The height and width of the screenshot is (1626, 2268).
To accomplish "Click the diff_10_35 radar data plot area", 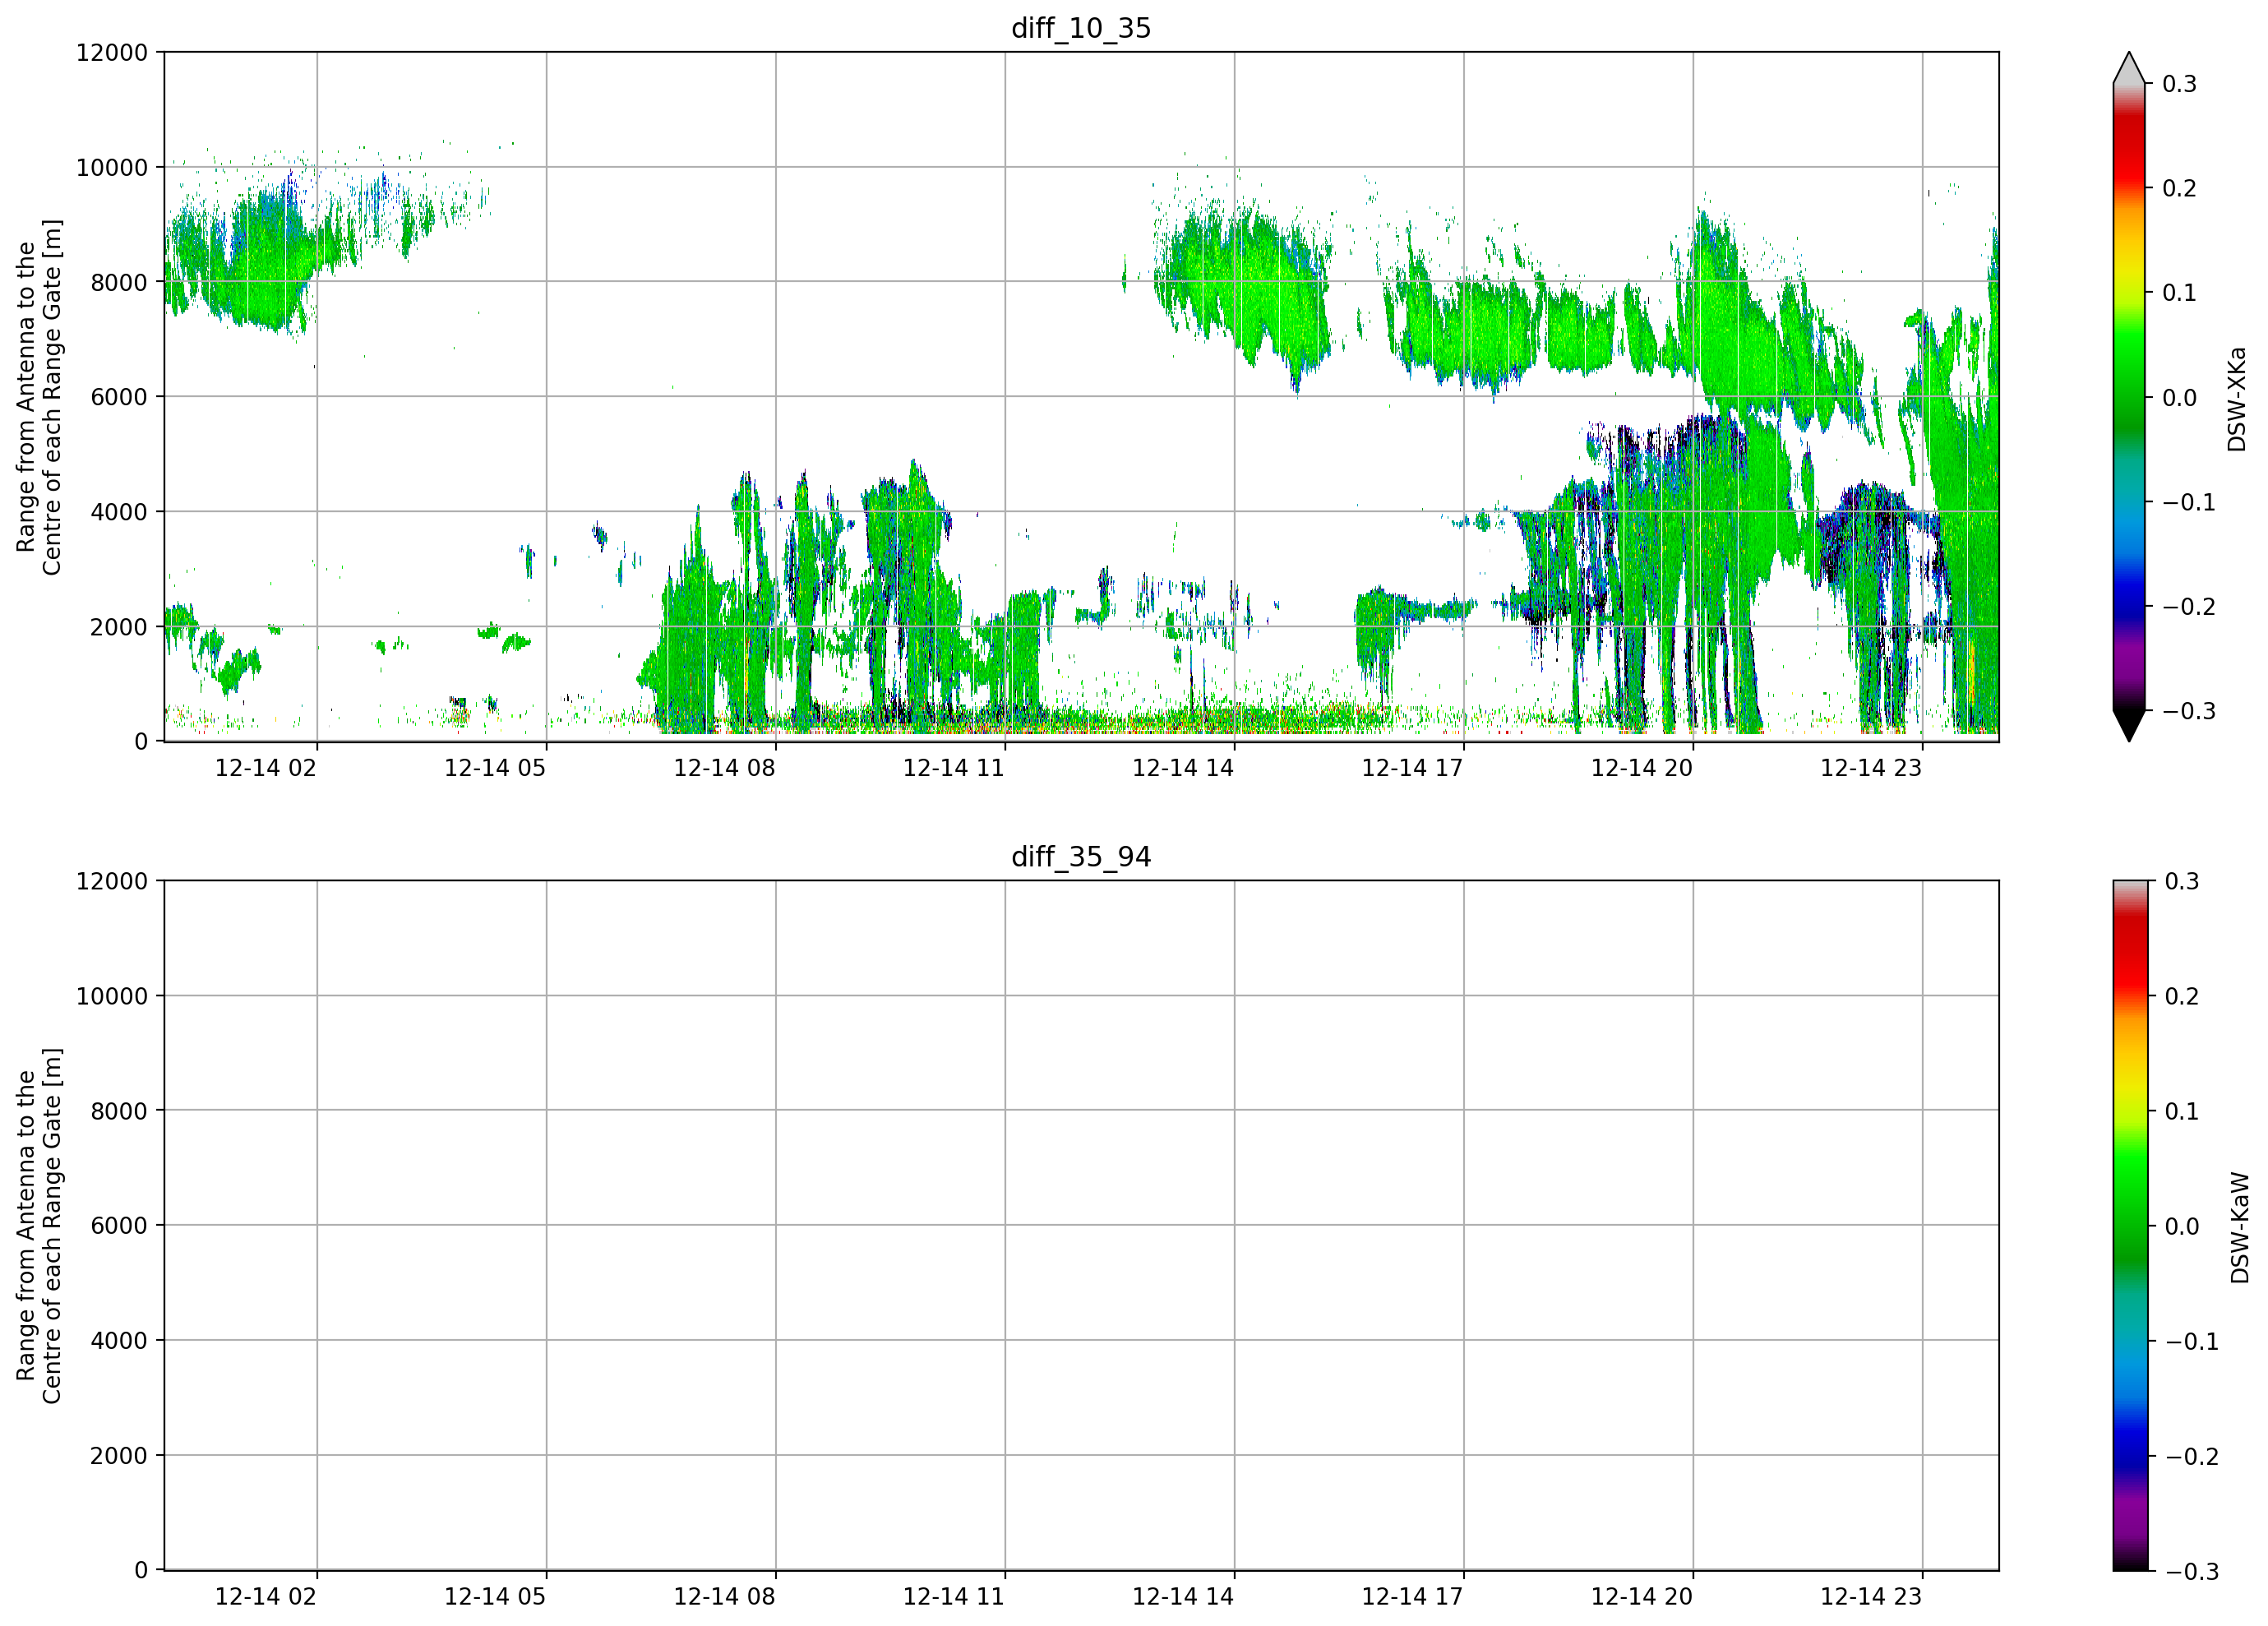I will point(1081,397).
